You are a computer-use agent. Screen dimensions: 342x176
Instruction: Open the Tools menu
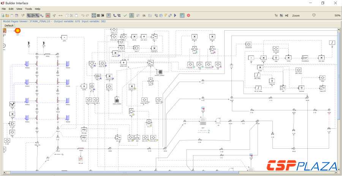(28, 8)
